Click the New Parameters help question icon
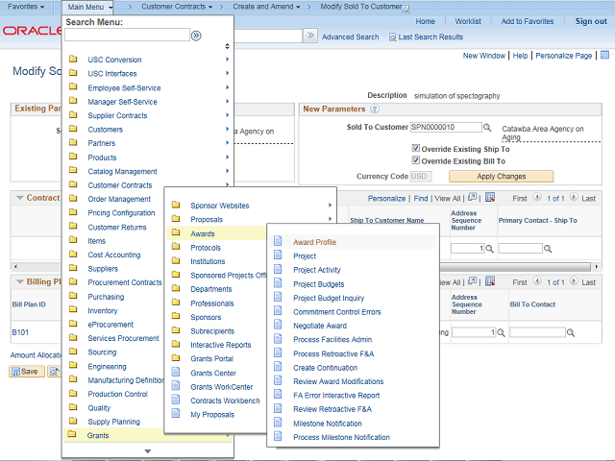 click(x=375, y=109)
